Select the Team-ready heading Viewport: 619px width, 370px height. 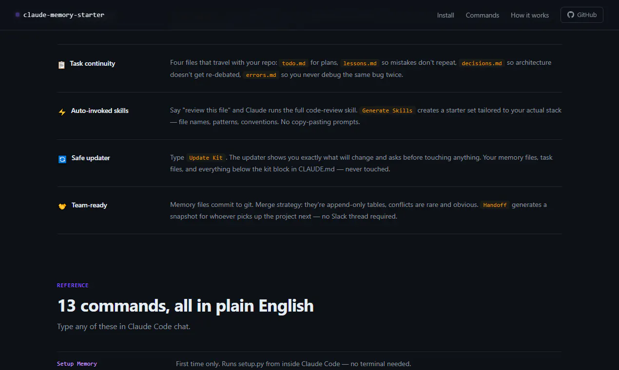coord(89,205)
